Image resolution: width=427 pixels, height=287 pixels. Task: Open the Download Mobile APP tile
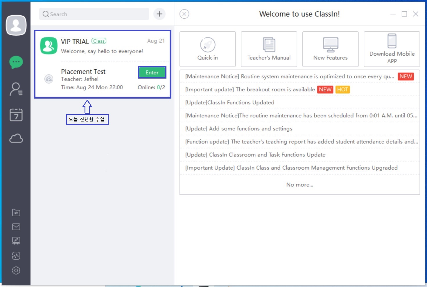point(392,49)
